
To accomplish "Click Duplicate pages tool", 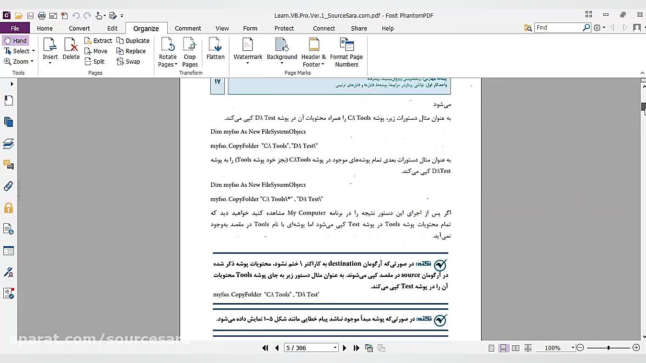I will (133, 41).
